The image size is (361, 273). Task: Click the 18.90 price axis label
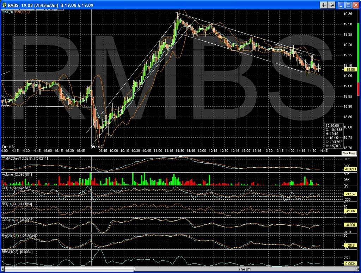(348, 106)
